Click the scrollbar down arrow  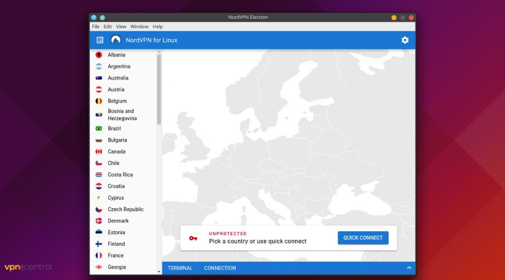tap(159, 272)
